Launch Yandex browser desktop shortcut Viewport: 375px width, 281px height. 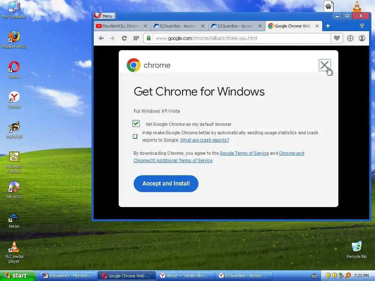[14, 100]
